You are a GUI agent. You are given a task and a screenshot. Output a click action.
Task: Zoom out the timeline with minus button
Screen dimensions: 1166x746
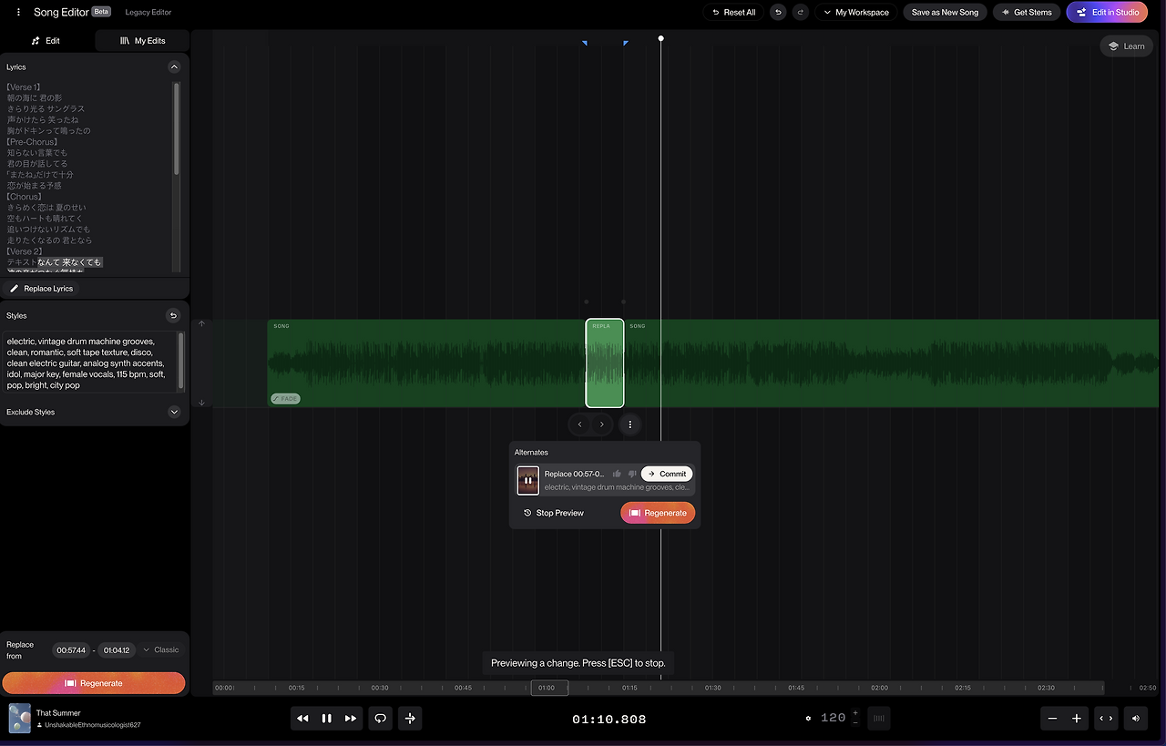coord(1053,719)
